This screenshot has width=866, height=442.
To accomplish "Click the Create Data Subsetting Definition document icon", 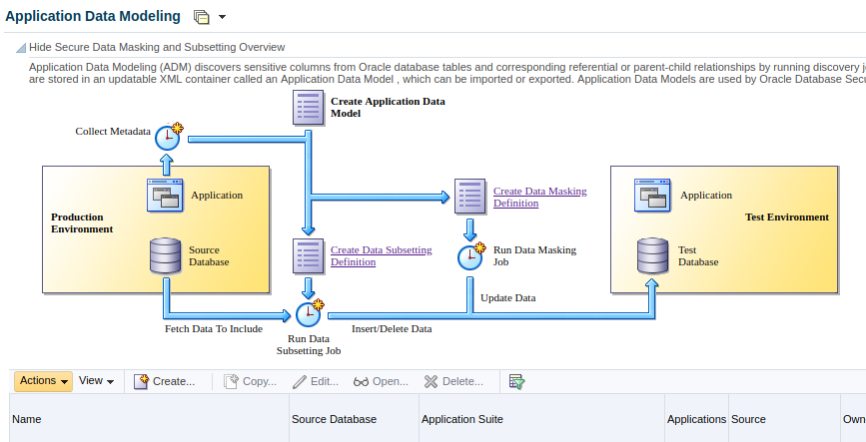I will point(309,256).
